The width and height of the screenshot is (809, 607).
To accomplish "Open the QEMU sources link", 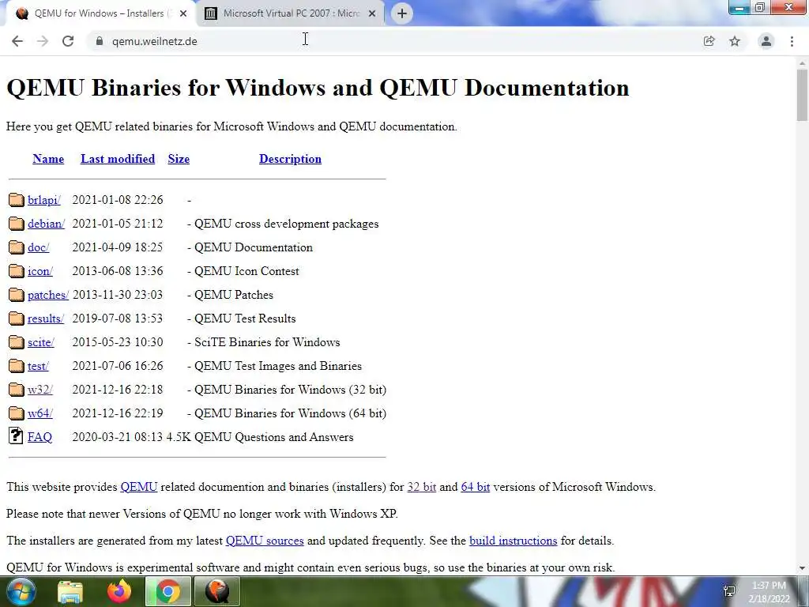I will click(265, 541).
